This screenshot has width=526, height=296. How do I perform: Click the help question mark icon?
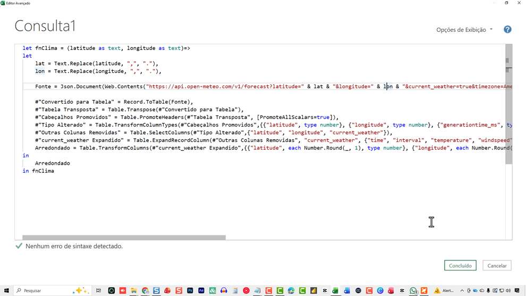click(x=507, y=30)
